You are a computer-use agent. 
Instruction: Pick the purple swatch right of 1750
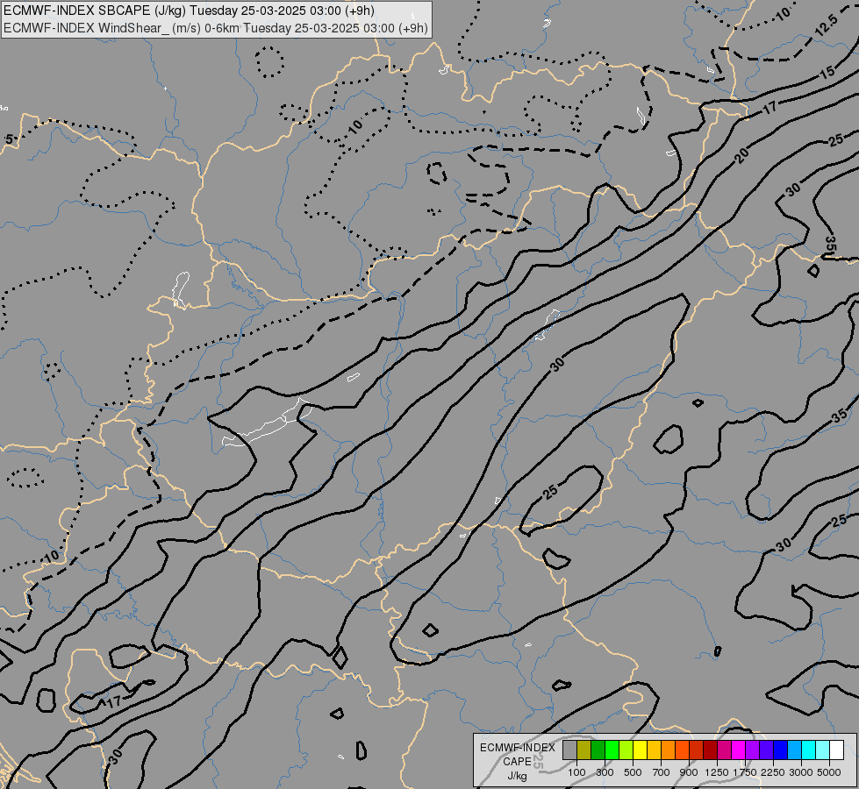[753, 750]
